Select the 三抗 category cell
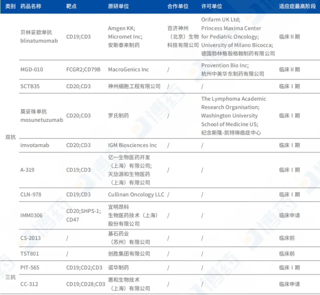 10,277
